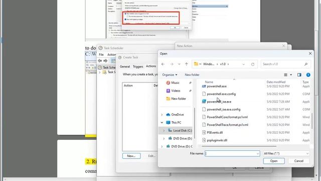The height and width of the screenshot is (181, 321).
Task: Click Task Scheduler back arrow
Action: 100,61
